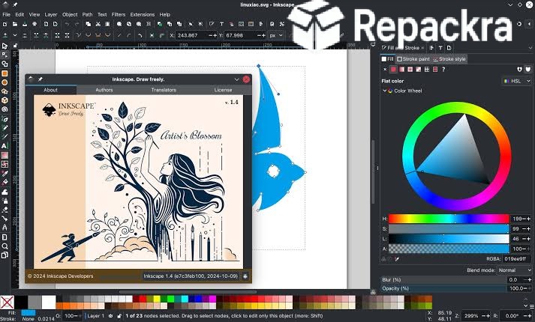The image size is (535, 322).
Task: Select the Gradient tool
Action: pyautogui.click(x=5, y=155)
